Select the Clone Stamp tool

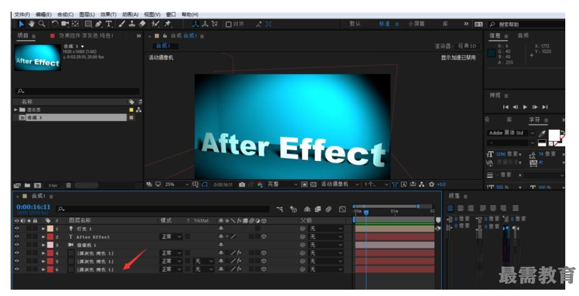[x=132, y=24]
